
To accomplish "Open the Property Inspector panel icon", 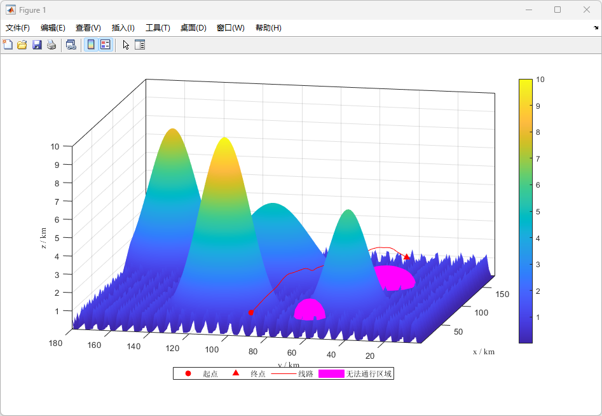I will [140, 45].
